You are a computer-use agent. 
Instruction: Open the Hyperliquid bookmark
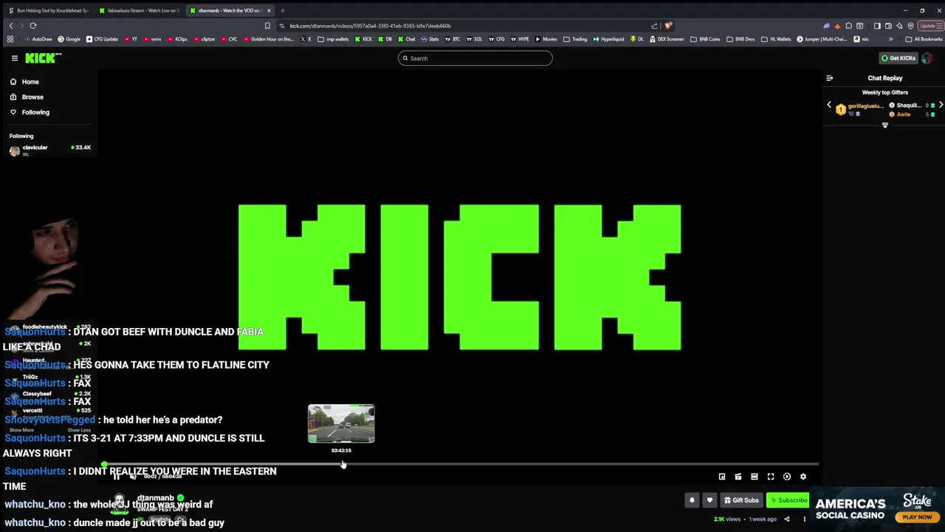(609, 39)
